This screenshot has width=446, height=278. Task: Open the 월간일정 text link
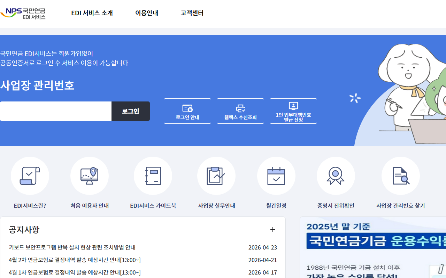[x=276, y=206]
